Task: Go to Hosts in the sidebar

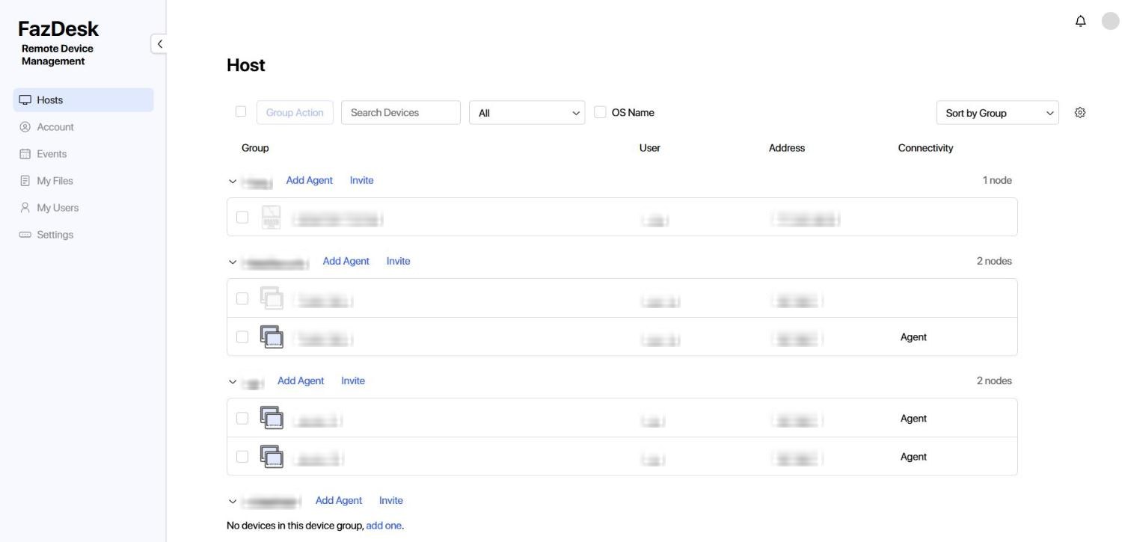Action: tap(84, 100)
